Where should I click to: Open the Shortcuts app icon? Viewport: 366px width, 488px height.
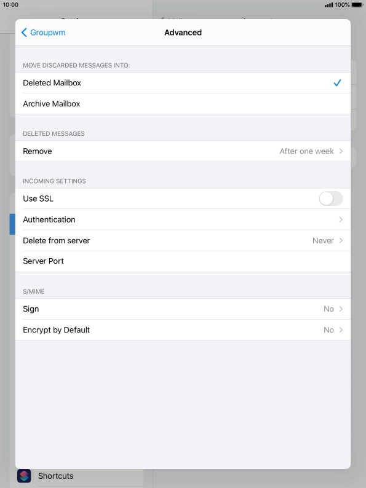click(x=24, y=476)
